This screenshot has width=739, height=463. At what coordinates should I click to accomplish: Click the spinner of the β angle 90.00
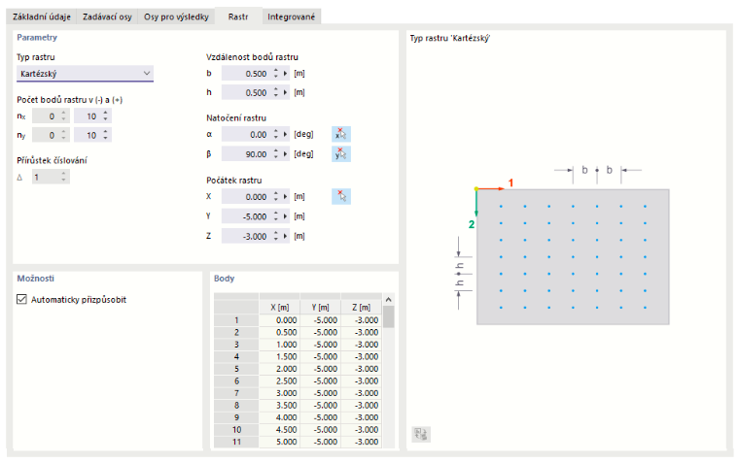(276, 154)
